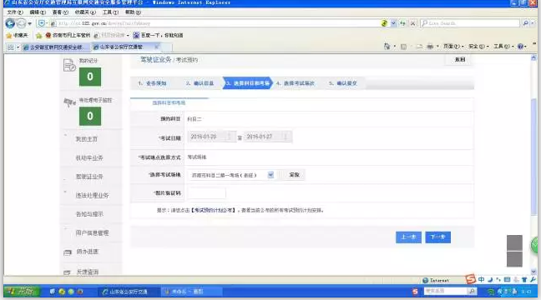This screenshot has height=300, width=541.
Task: Open the start date 2016-01-20 picker
Action: [211, 137]
